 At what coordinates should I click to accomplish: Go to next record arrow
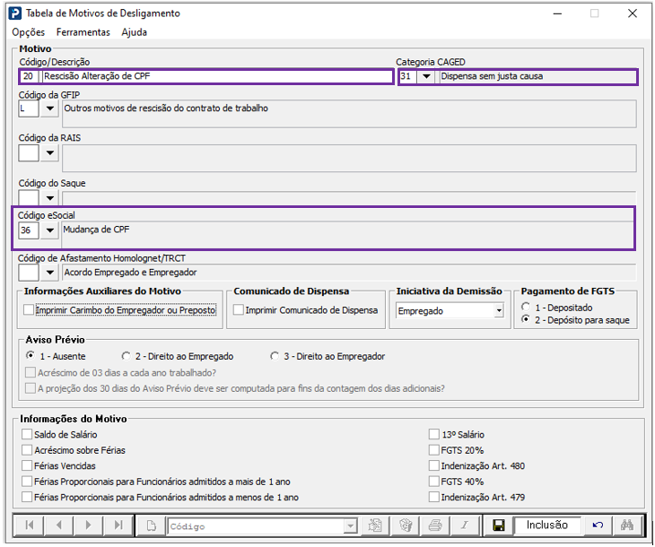point(88,525)
